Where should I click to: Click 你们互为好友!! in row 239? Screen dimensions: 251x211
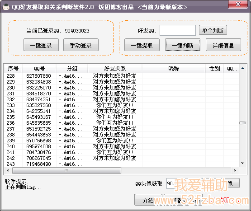tap(114, 141)
